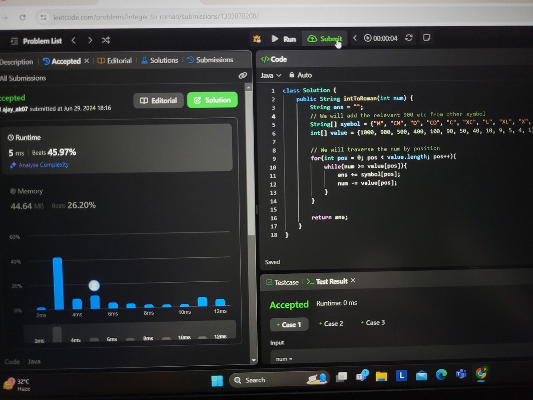533x400 pixels.
Task: Click the line 8 traverse comment
Action: [x=375, y=149]
